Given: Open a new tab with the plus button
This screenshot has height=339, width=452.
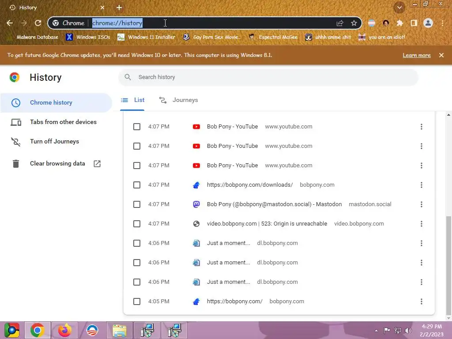Looking at the screenshot, I should point(119,8).
